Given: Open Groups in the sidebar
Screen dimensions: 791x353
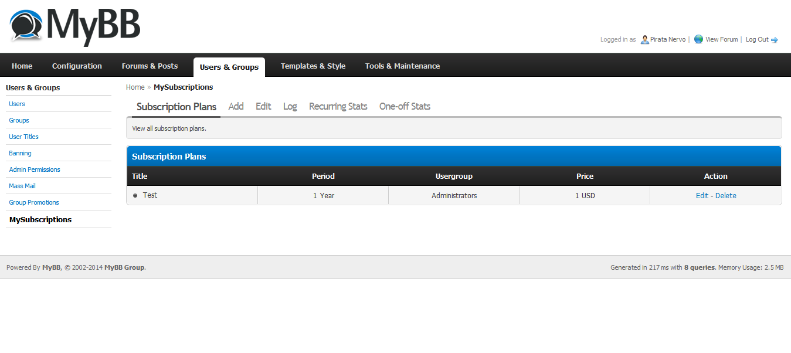Looking at the screenshot, I should [x=19, y=120].
